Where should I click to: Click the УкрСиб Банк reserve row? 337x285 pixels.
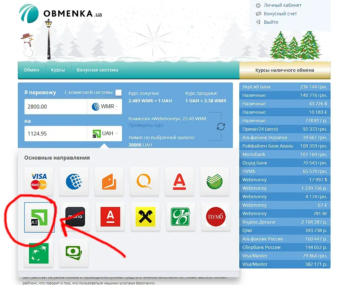[285, 87]
